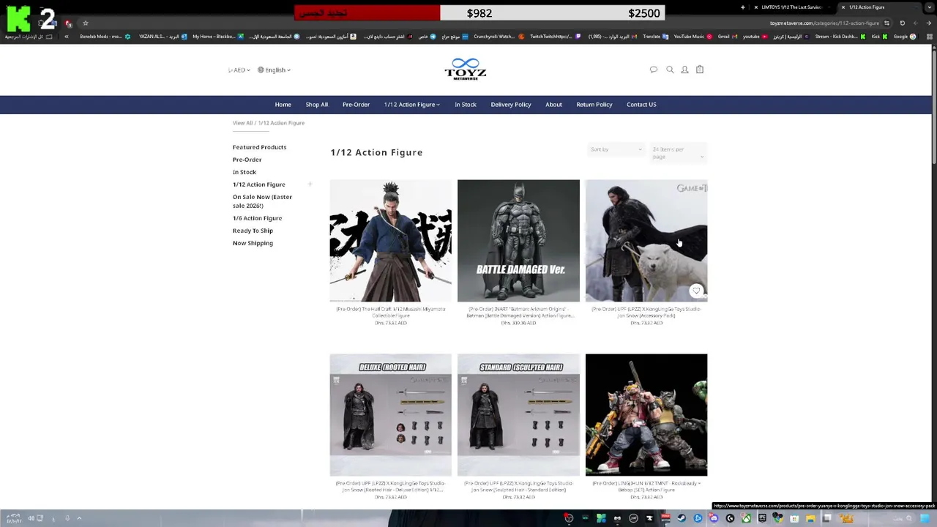This screenshot has width=937, height=527.
Task: Open the Musashi Miyamoto product title link
Action: pos(390,312)
